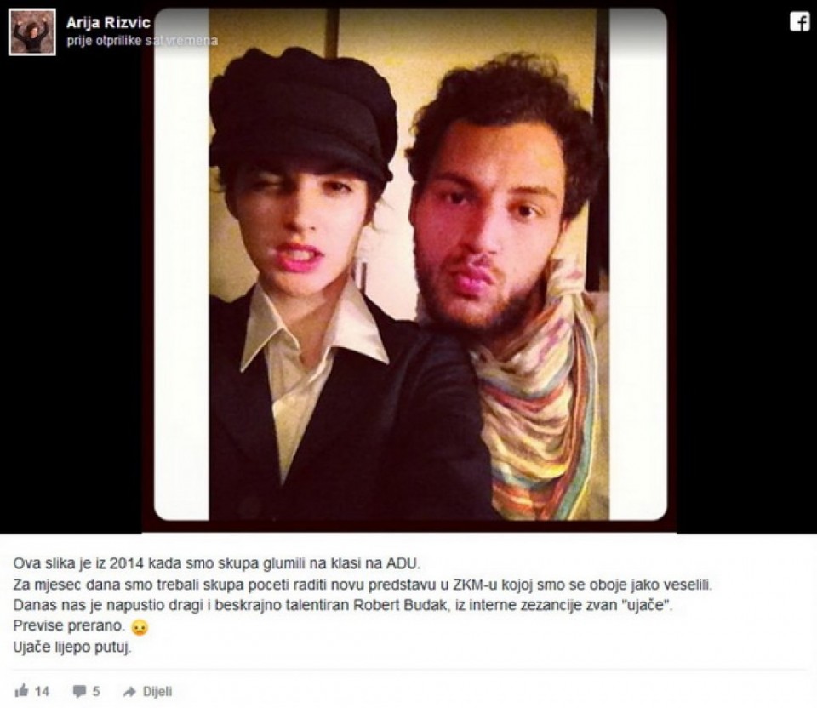Click the like count 14
The width and height of the screenshot is (817, 708).
(x=42, y=692)
